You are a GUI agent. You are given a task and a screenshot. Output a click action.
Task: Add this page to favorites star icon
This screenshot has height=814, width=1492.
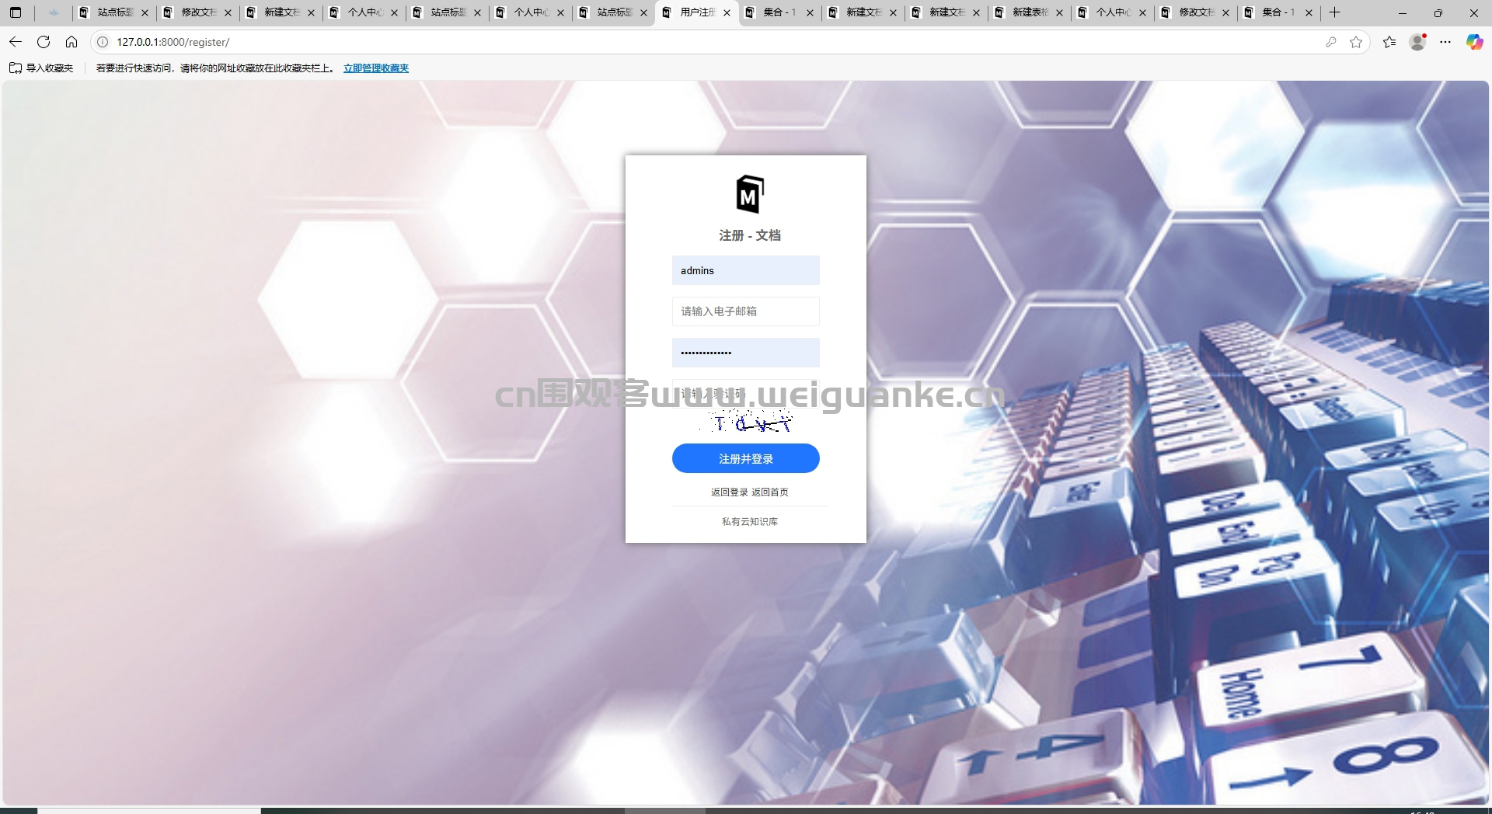coord(1356,42)
